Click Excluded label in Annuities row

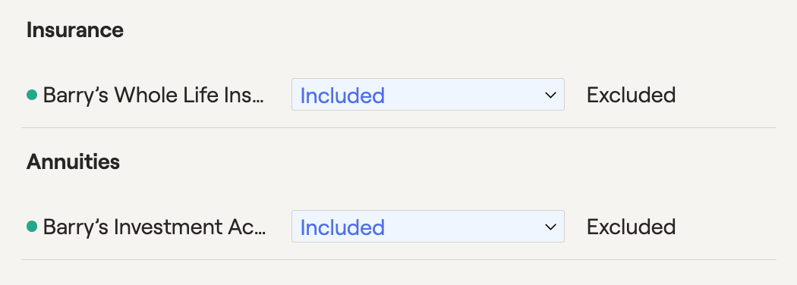point(631,227)
